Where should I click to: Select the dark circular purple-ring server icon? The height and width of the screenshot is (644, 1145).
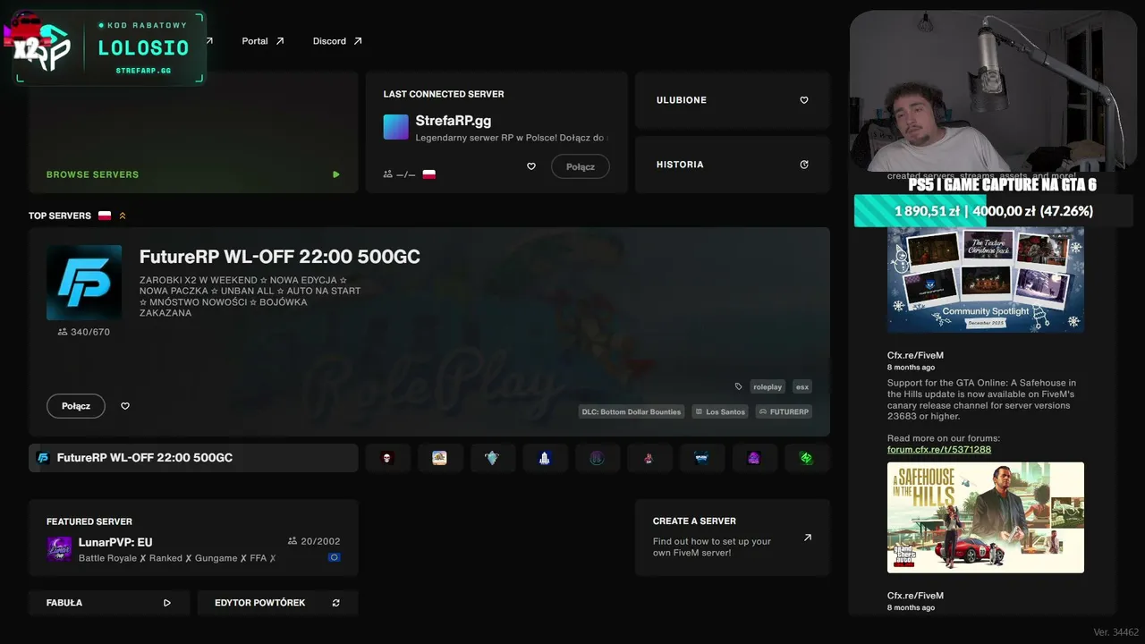click(597, 458)
